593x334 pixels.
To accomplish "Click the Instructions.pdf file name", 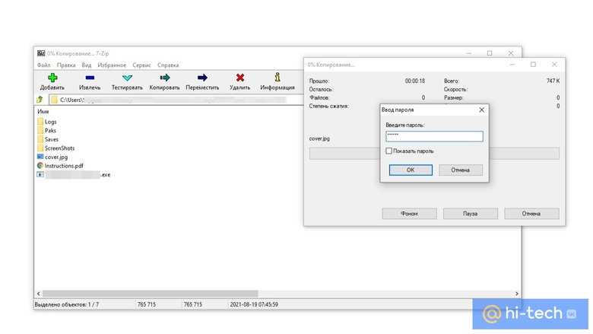I will [x=64, y=166].
